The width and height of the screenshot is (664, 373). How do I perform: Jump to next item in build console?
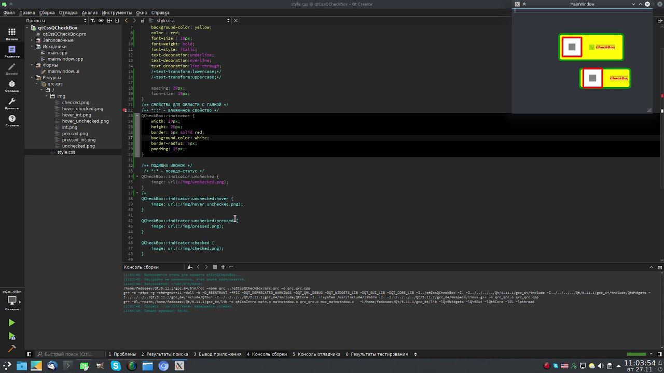(206, 267)
